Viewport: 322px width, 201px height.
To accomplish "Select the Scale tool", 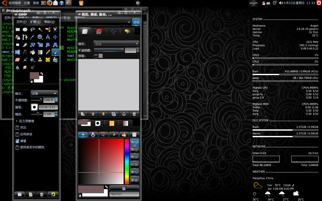I will pyautogui.click(x=40, y=45).
